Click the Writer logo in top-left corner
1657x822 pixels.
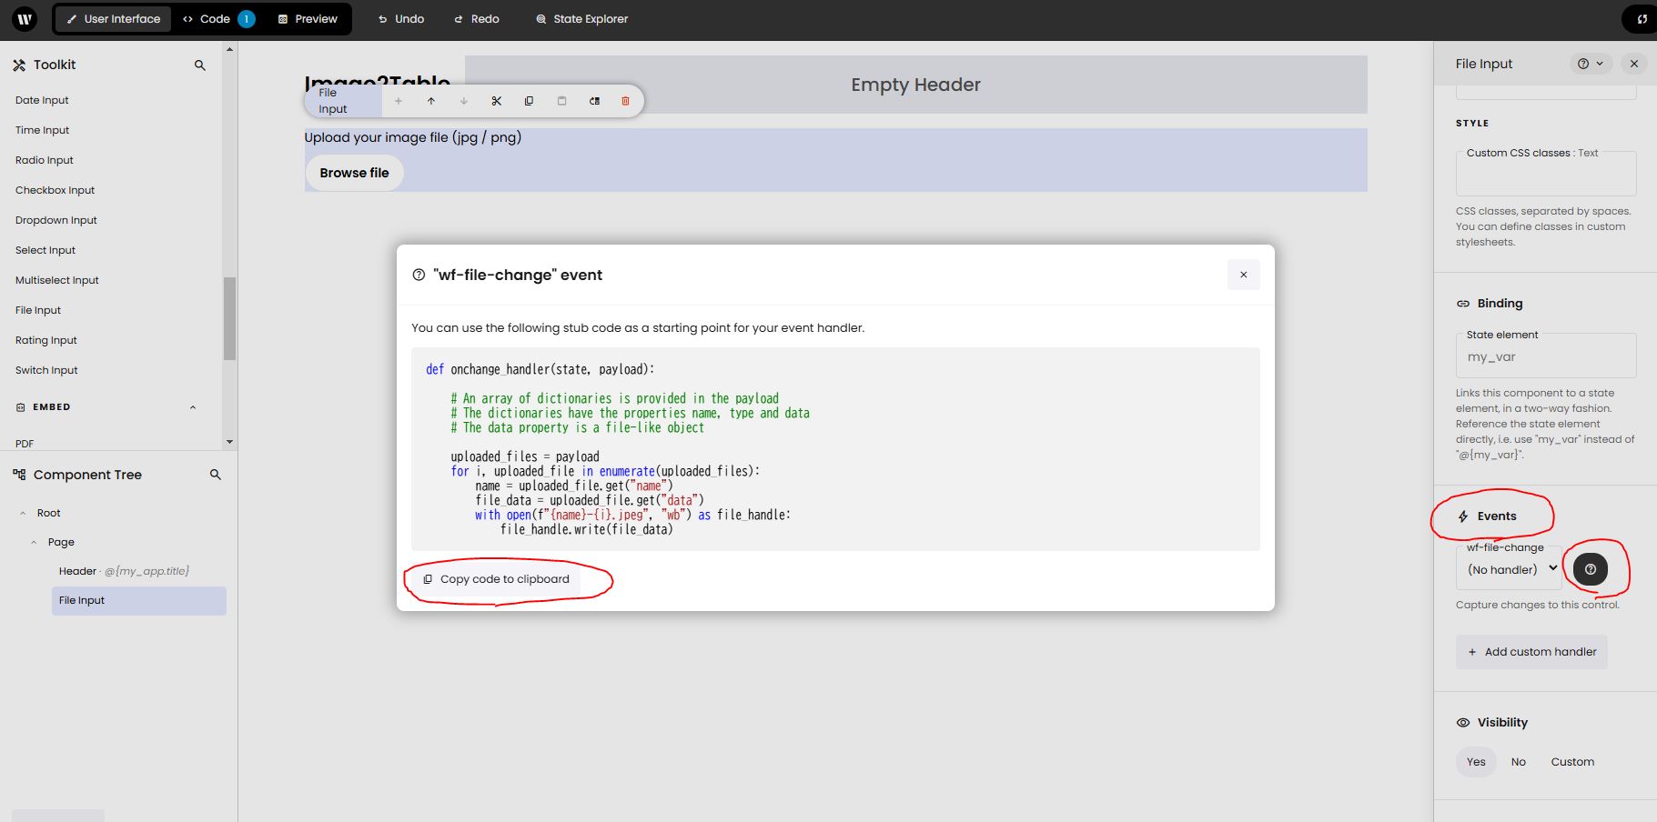tap(25, 18)
